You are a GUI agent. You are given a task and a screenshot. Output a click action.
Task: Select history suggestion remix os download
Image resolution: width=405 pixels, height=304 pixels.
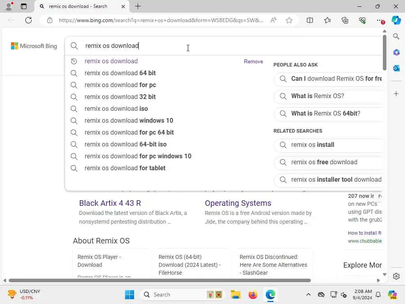pyautogui.click(x=111, y=61)
